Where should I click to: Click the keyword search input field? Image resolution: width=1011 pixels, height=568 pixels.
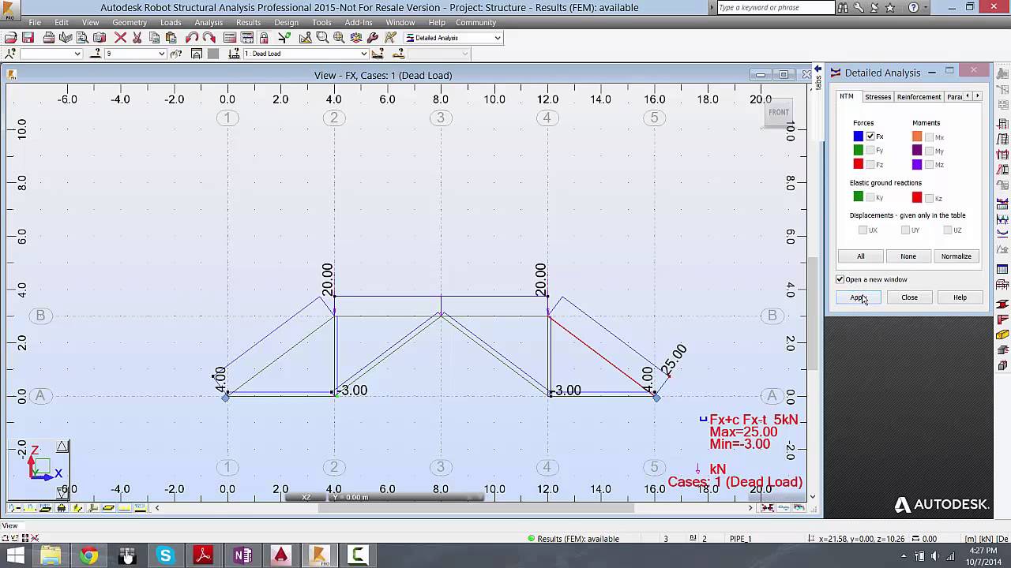click(775, 7)
